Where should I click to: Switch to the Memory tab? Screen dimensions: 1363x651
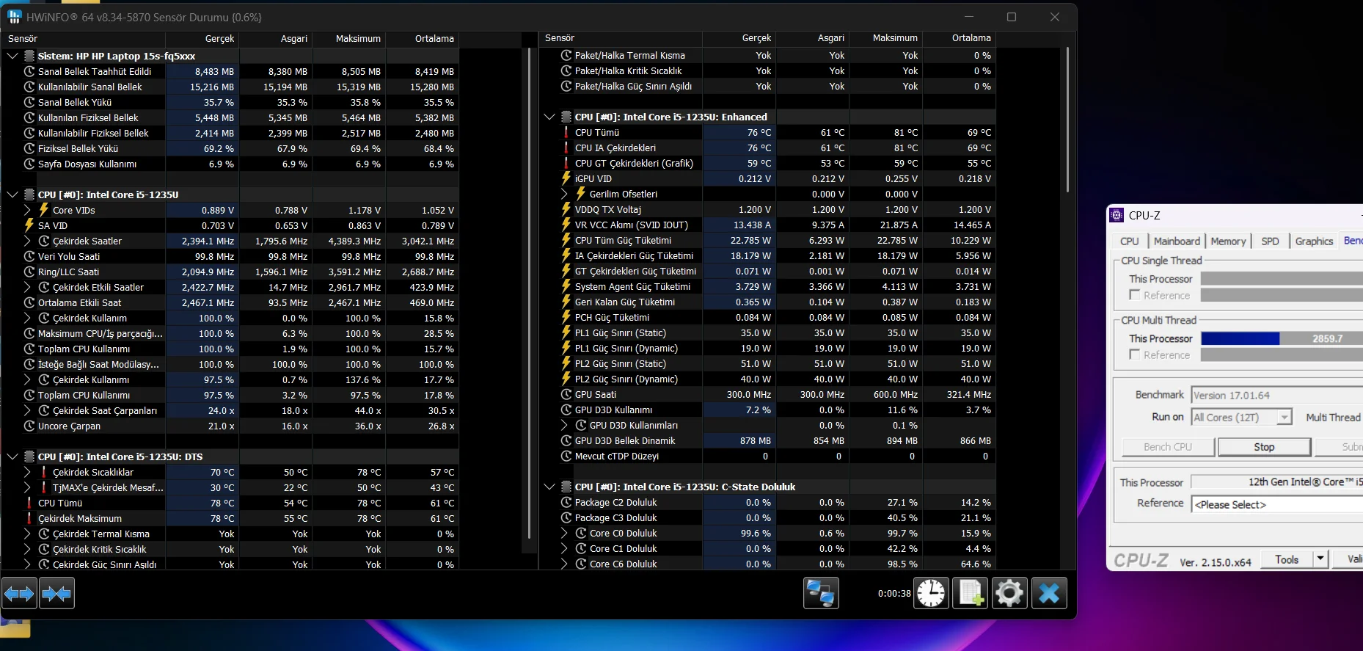(1228, 241)
